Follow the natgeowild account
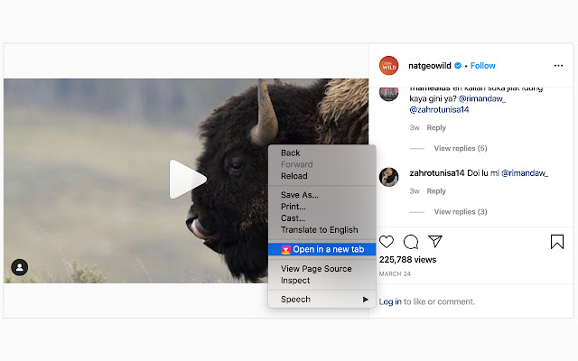The image size is (578, 361). pos(482,66)
